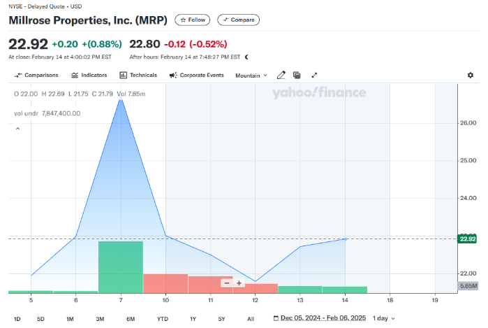Select the YTD range

click(x=163, y=319)
